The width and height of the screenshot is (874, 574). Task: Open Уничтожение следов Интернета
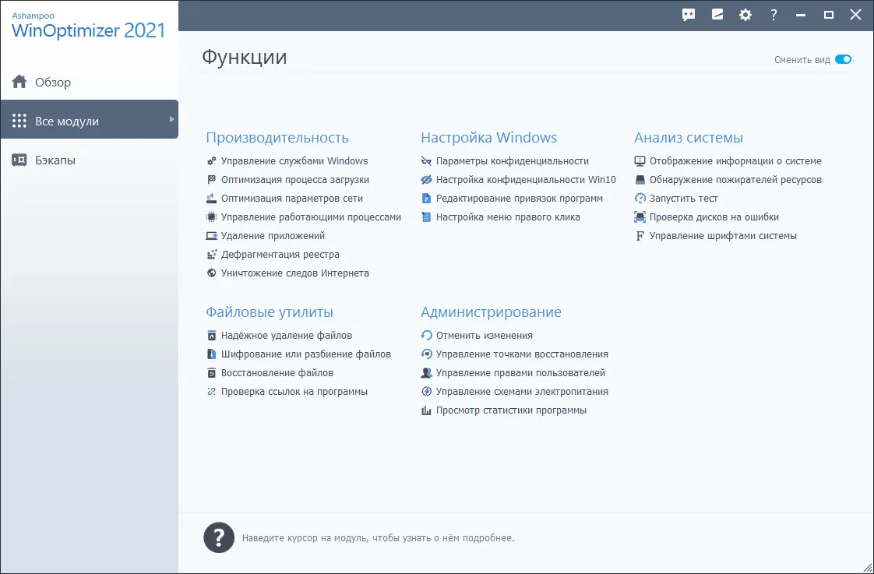(295, 273)
